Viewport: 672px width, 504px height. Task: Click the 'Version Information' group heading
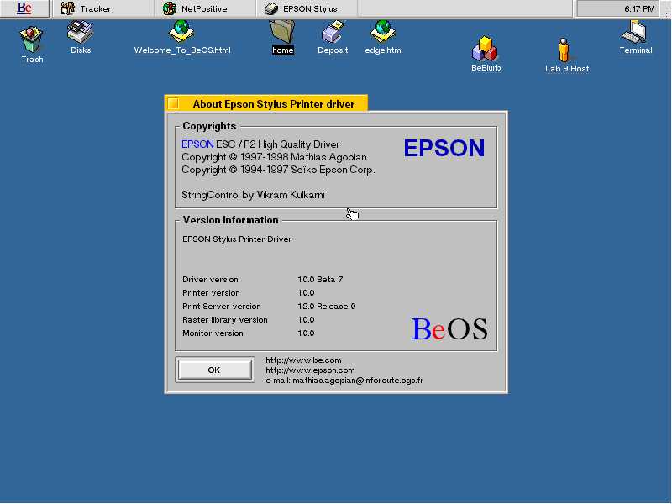click(230, 220)
